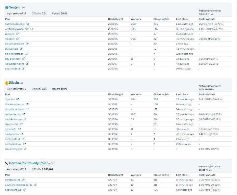Select '21 hours ago' cell in pool.rplant.xyz row
237x195 pixels.
click(183, 144)
